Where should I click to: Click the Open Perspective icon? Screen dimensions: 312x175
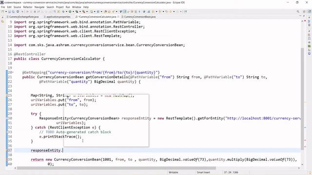point(304,12)
